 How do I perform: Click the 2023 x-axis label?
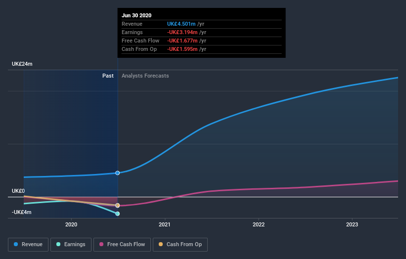coord(352,224)
